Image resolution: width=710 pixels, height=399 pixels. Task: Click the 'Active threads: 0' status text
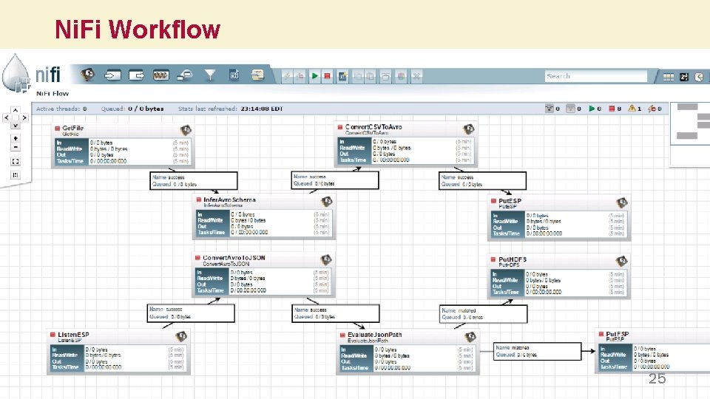tap(61, 109)
